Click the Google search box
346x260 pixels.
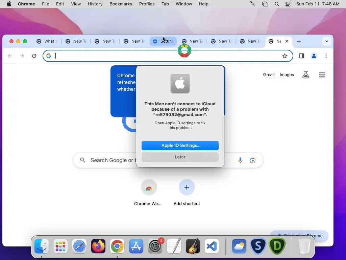click(x=168, y=160)
